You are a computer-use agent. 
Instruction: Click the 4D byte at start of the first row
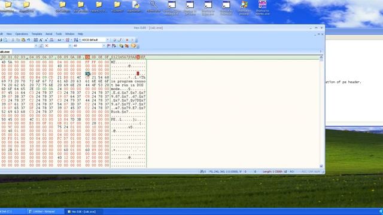coord(4,62)
